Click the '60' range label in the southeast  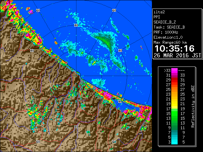coord(114,142)
